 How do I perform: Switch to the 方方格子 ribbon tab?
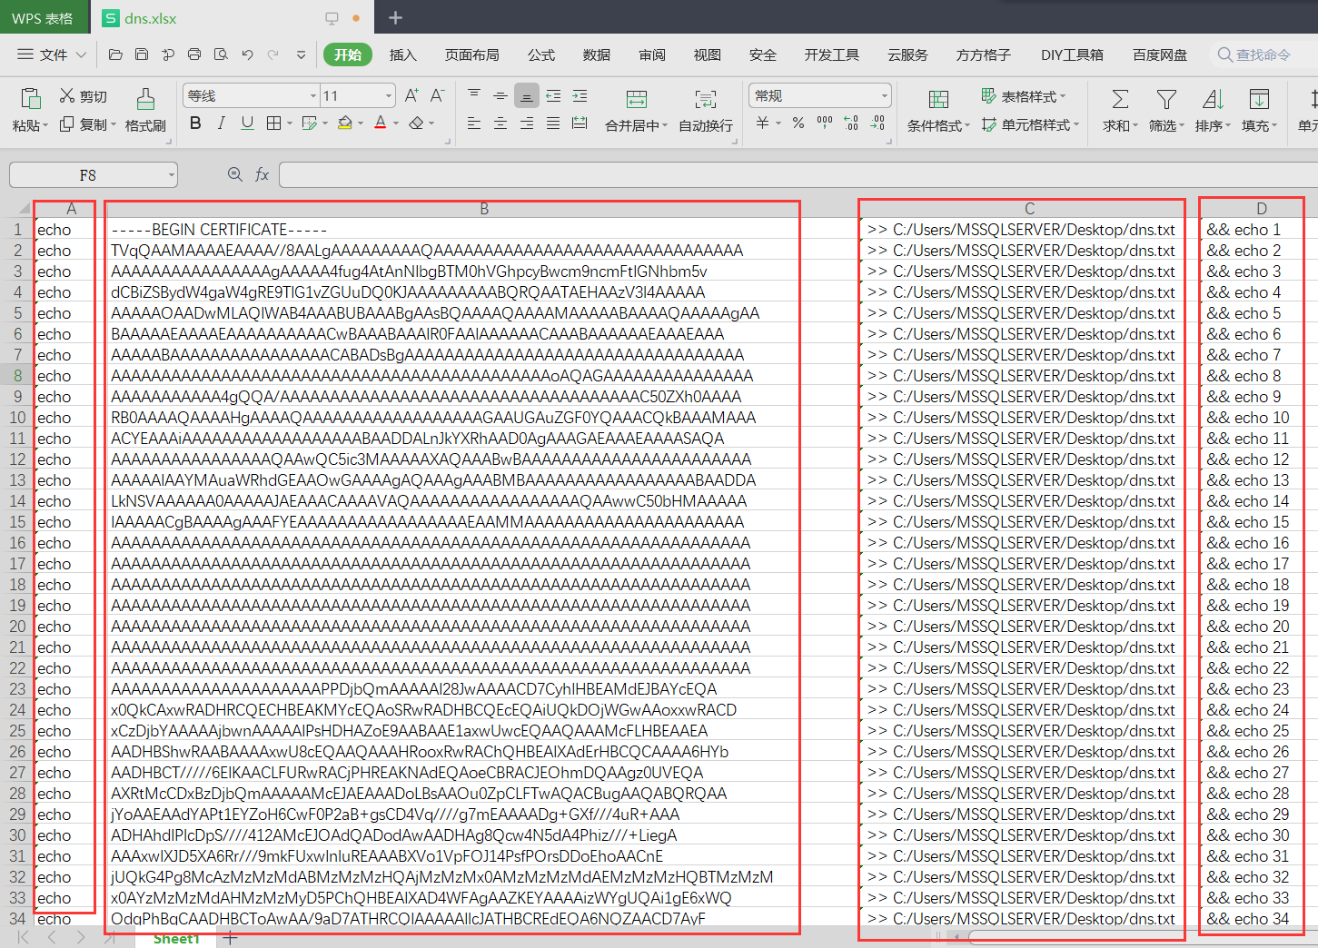(984, 54)
